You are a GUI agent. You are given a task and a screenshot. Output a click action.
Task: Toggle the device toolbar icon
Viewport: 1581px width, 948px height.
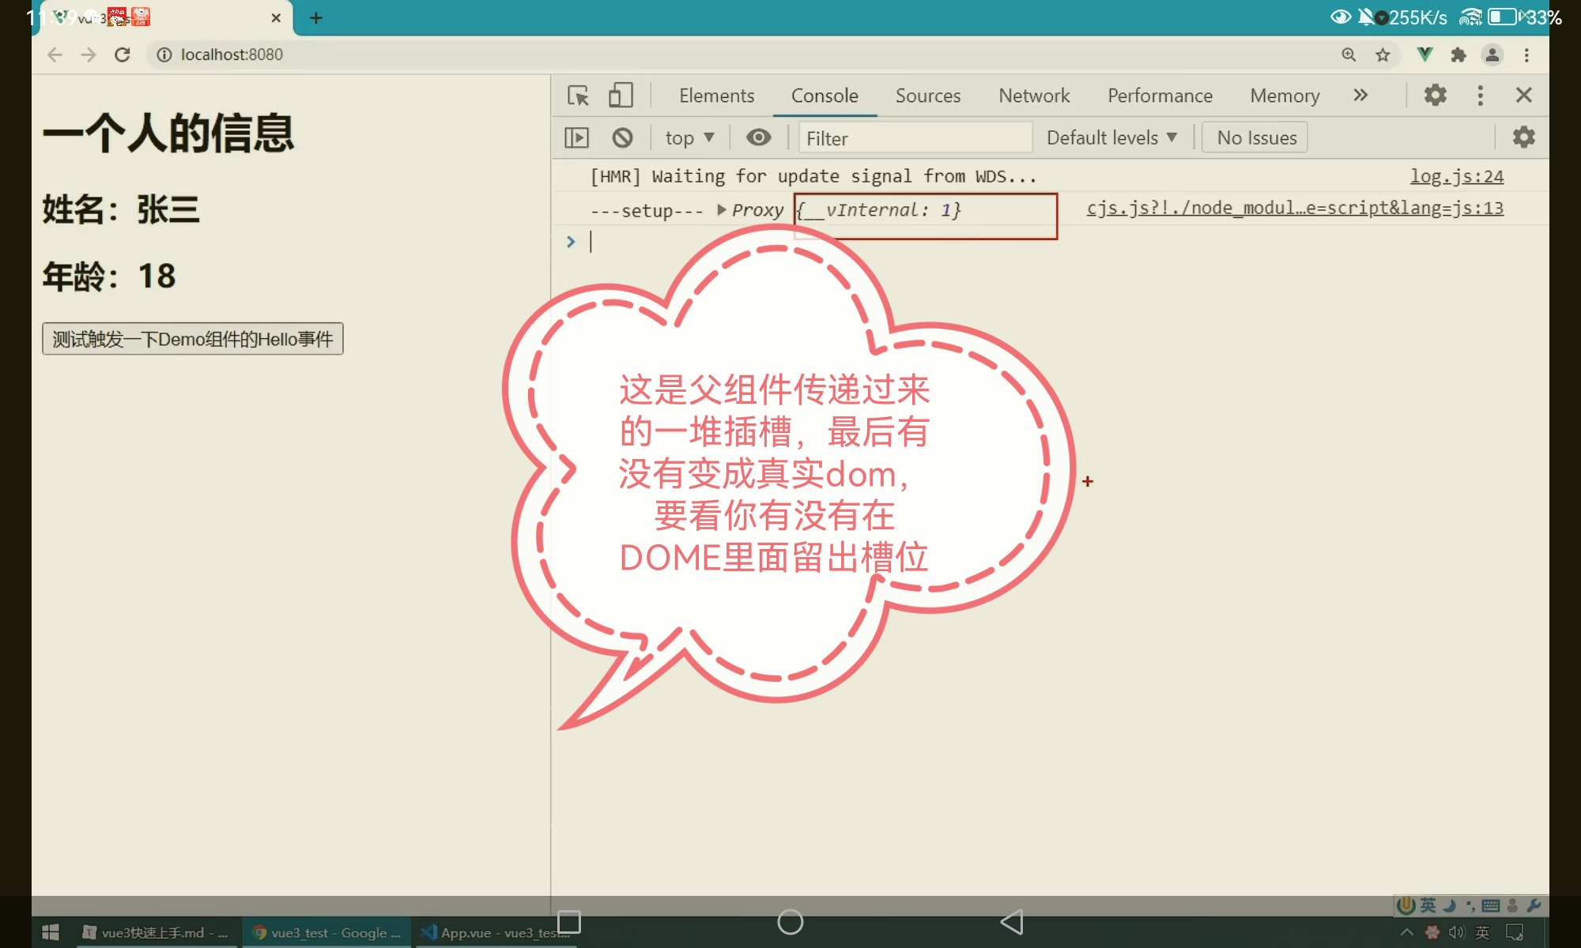coord(621,96)
